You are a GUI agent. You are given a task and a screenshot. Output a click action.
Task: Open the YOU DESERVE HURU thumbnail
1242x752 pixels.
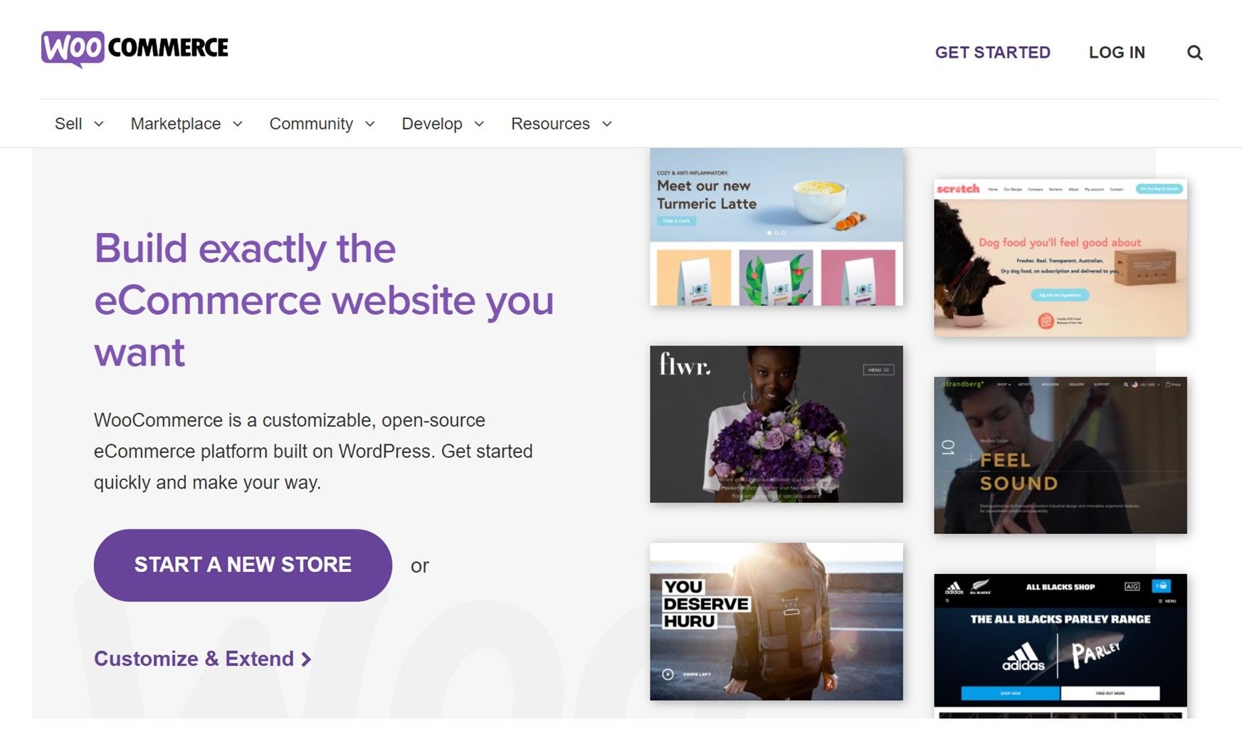(776, 622)
